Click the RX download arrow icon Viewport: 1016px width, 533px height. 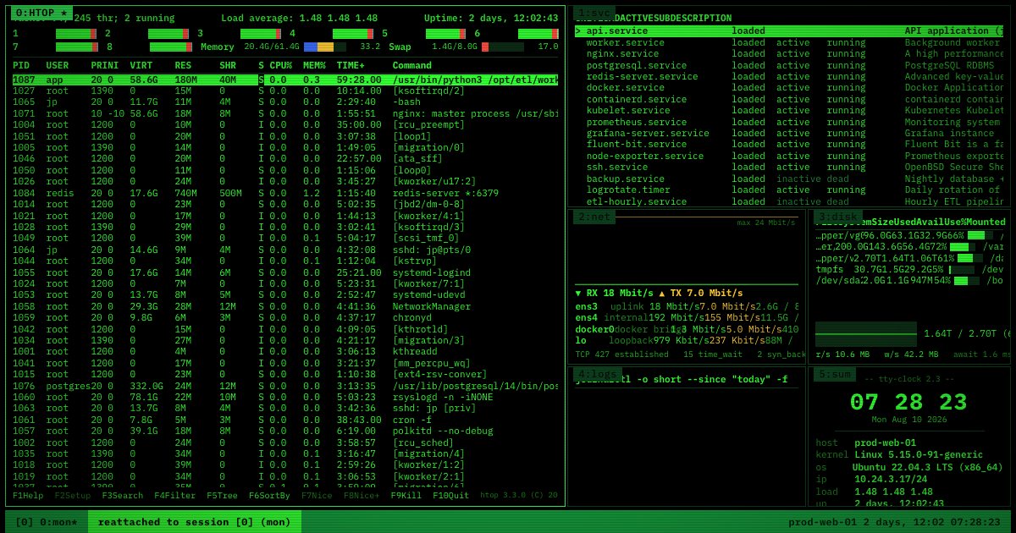pyautogui.click(x=578, y=293)
